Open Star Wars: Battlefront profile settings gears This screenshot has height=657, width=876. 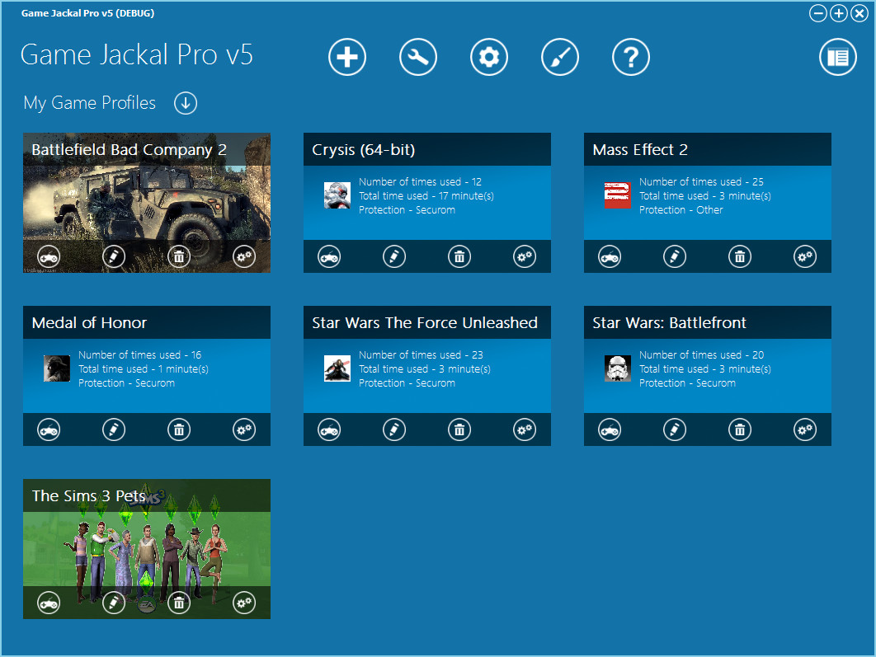[x=805, y=429]
